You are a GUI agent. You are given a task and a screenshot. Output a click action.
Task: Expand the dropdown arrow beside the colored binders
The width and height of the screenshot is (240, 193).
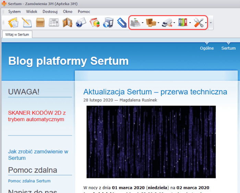click(x=190, y=23)
